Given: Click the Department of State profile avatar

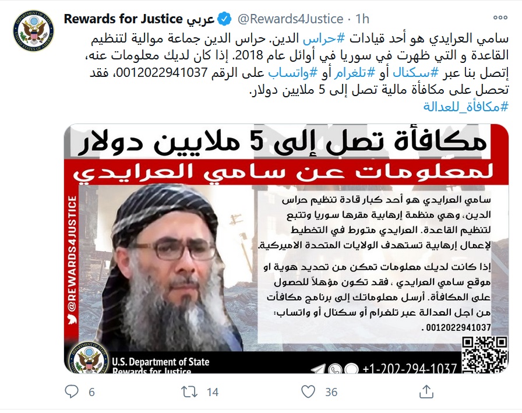Looking at the screenshot, I should click(x=34, y=31).
